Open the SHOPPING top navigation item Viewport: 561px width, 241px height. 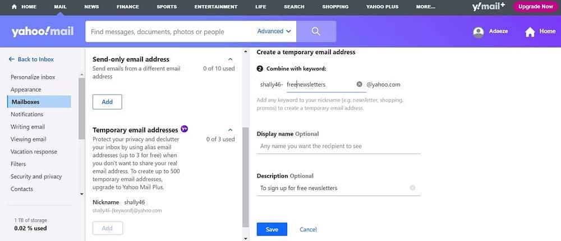(x=335, y=7)
